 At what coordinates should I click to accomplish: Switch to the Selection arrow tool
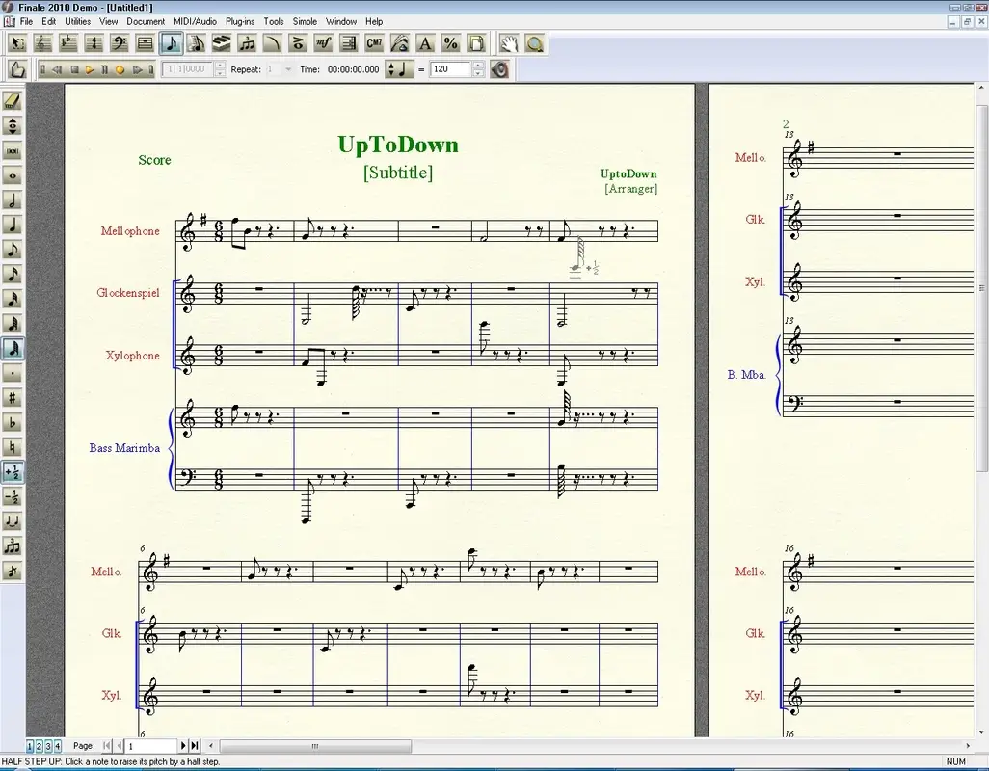tap(16, 42)
